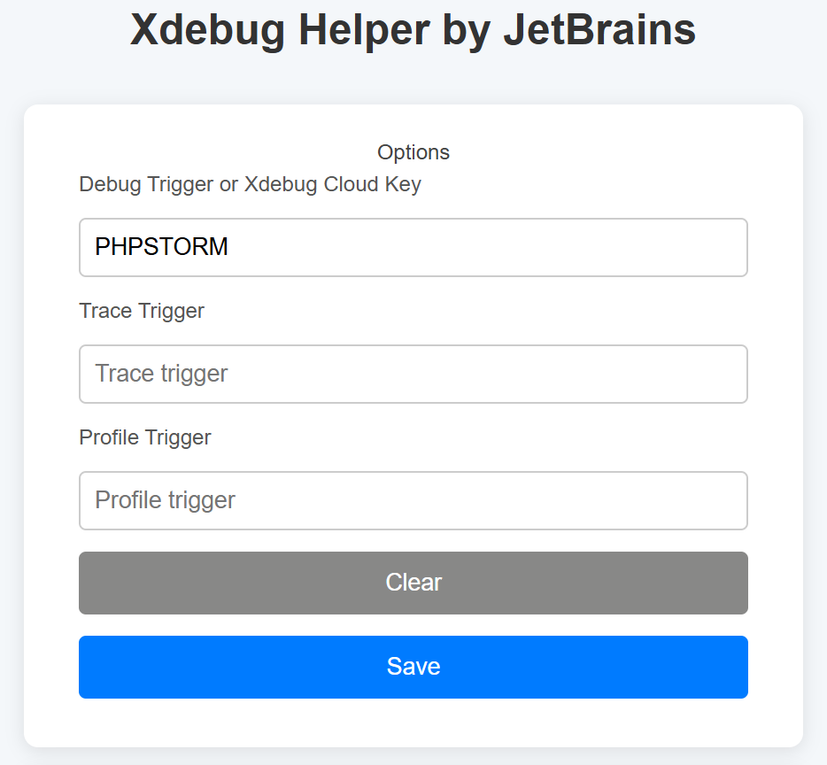This screenshot has height=765, width=827.
Task: Click the right end of the debug trigger field
Action: coord(722,248)
